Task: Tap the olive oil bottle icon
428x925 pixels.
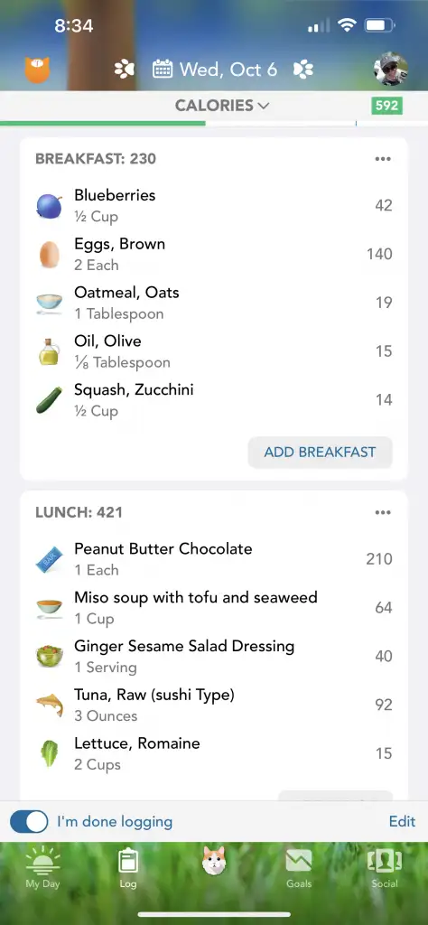Action: point(49,351)
